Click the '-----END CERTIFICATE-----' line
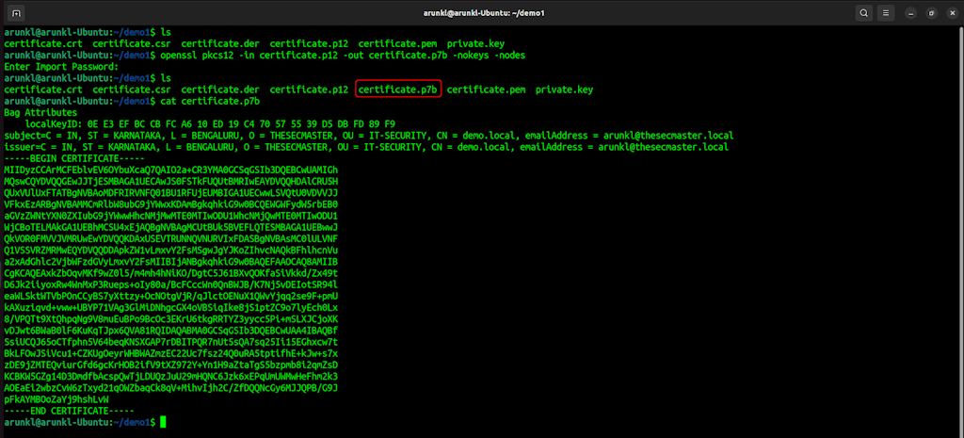Image resolution: width=964 pixels, height=438 pixels. pyautogui.click(x=69, y=411)
